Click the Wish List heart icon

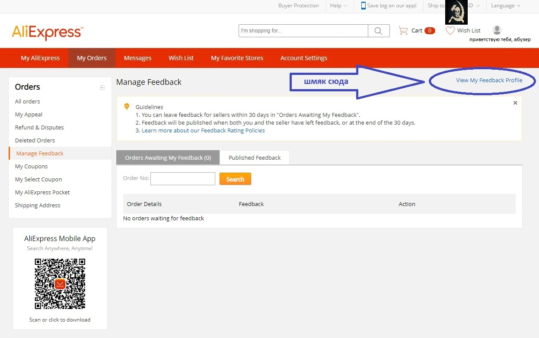pyautogui.click(x=450, y=30)
